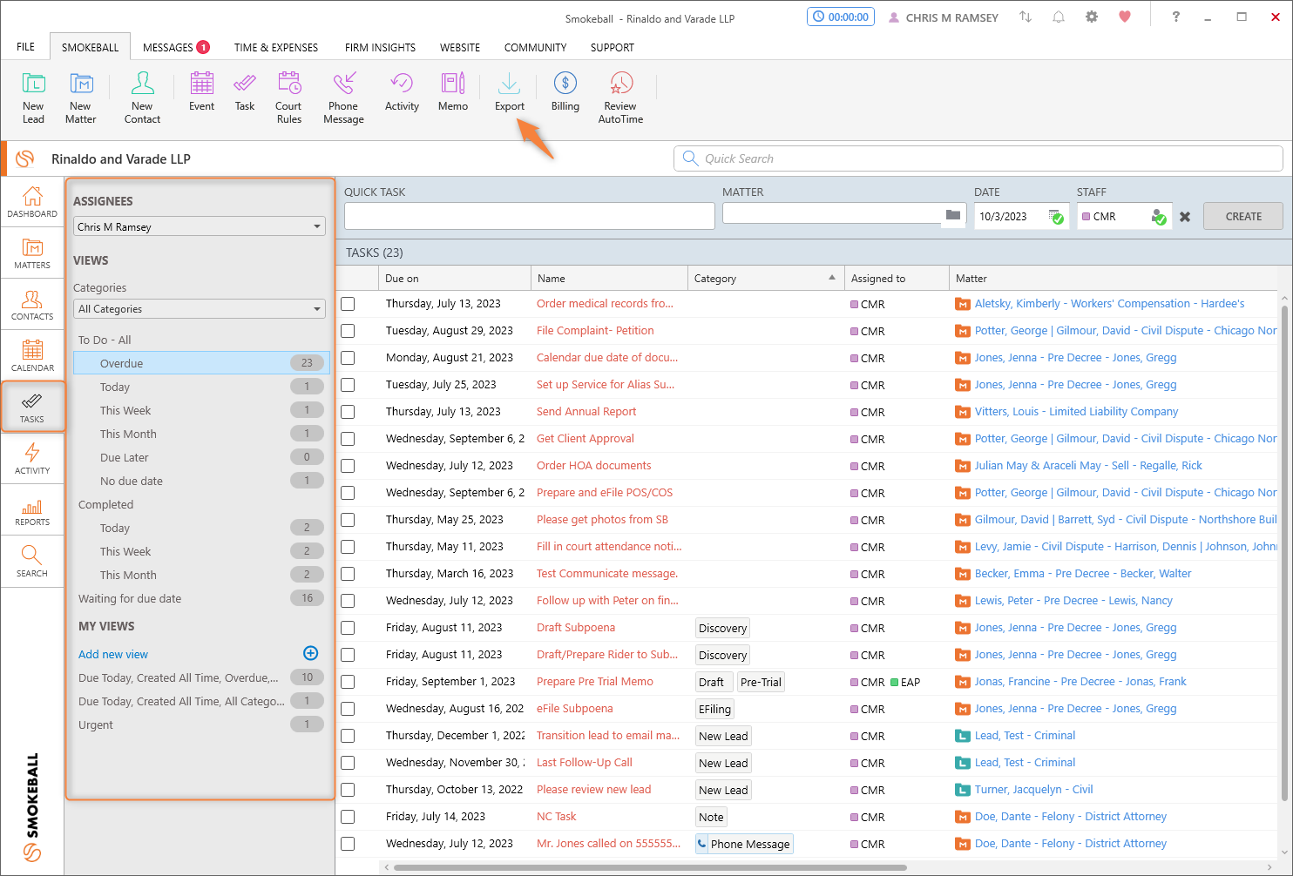
Task: Tick the Last Follow-Up Call checkbox
Action: (x=348, y=763)
